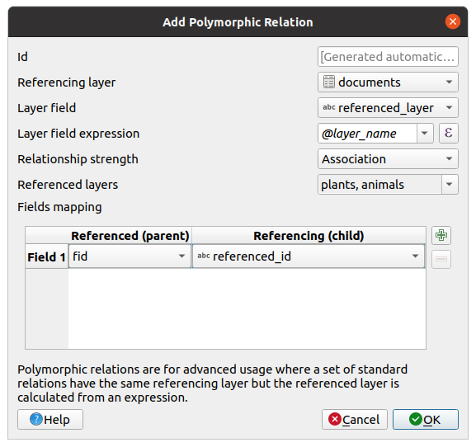Add a field mapping with green plus
This screenshot has height=447, width=476.
coord(441,235)
